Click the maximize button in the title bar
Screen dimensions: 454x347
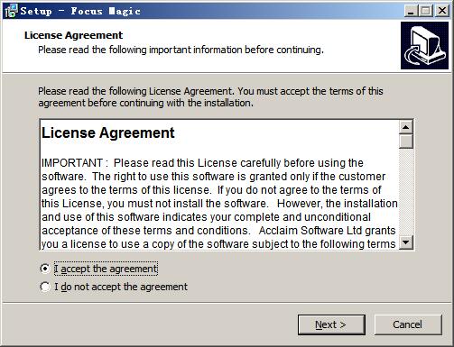pyautogui.click(x=426, y=11)
